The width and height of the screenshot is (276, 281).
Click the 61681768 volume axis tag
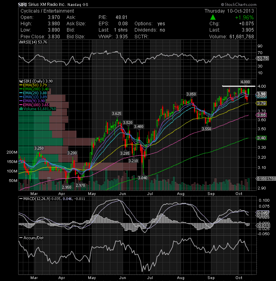pos(266,179)
